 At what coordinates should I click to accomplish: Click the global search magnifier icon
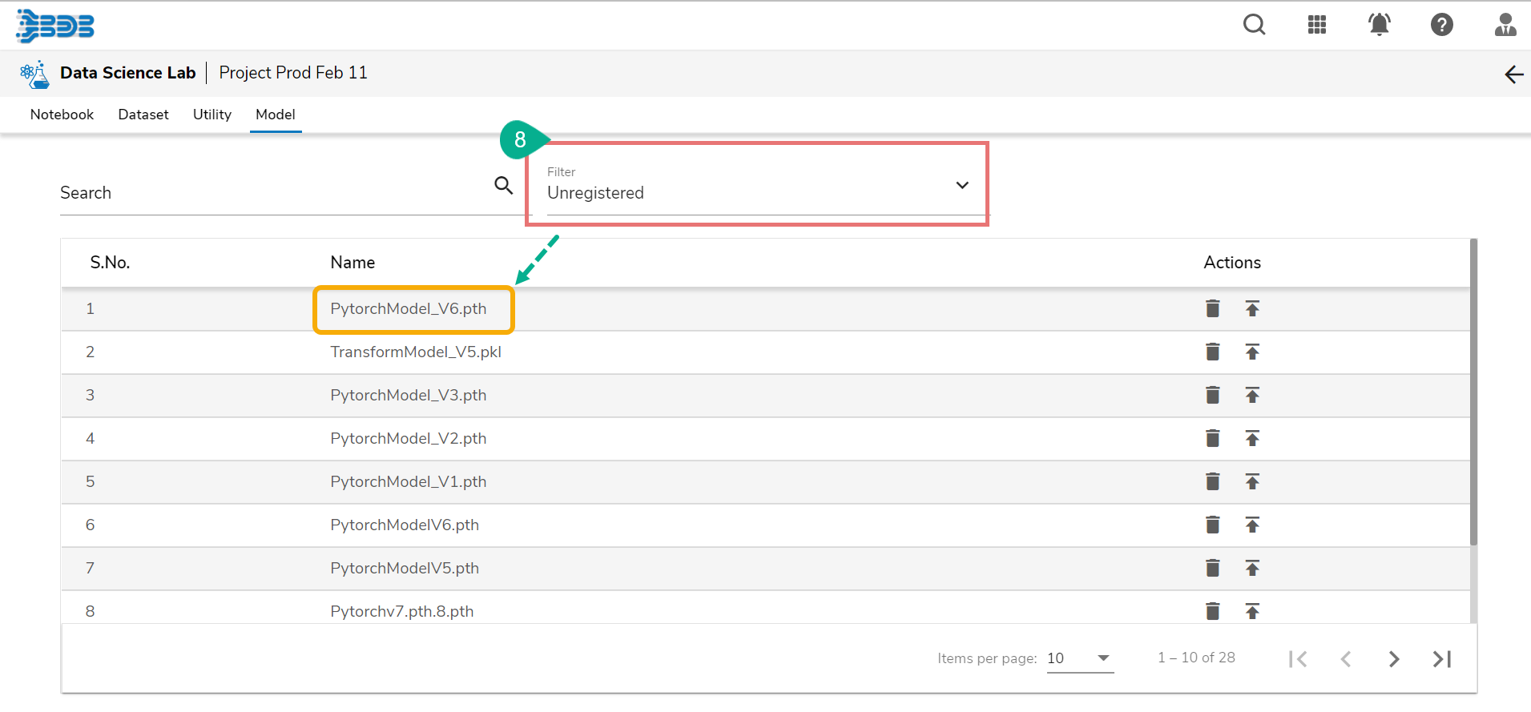(x=1254, y=25)
